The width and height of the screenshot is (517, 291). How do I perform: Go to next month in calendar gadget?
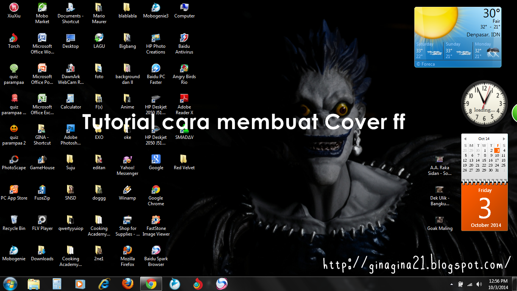point(504,139)
